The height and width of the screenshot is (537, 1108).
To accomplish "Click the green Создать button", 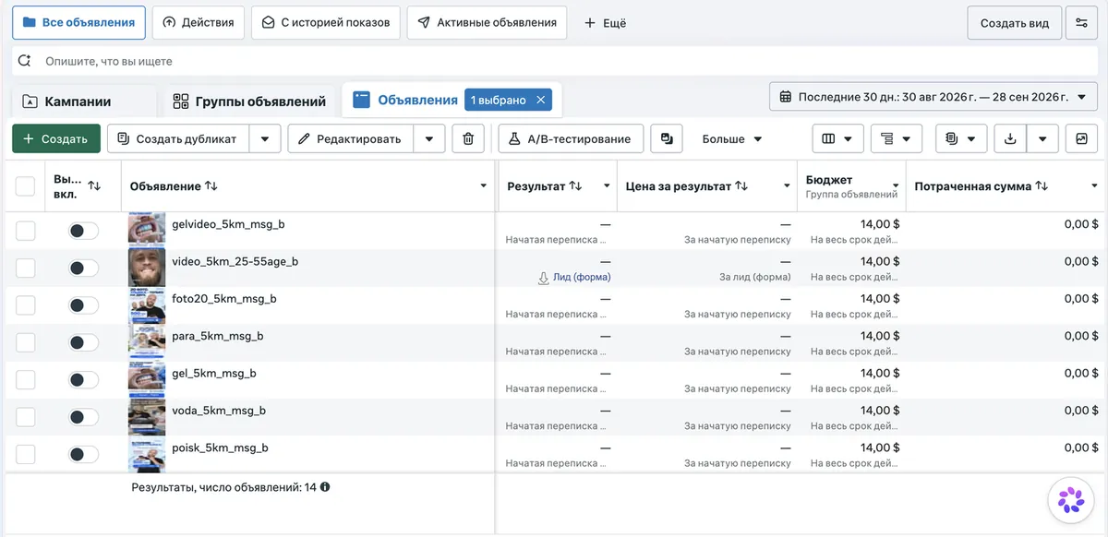I will coord(56,138).
